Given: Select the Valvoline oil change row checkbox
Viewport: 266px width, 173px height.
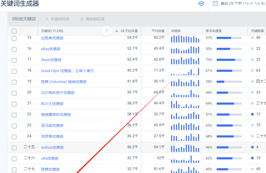Looking at the screenshot, I should click(x=14, y=82).
